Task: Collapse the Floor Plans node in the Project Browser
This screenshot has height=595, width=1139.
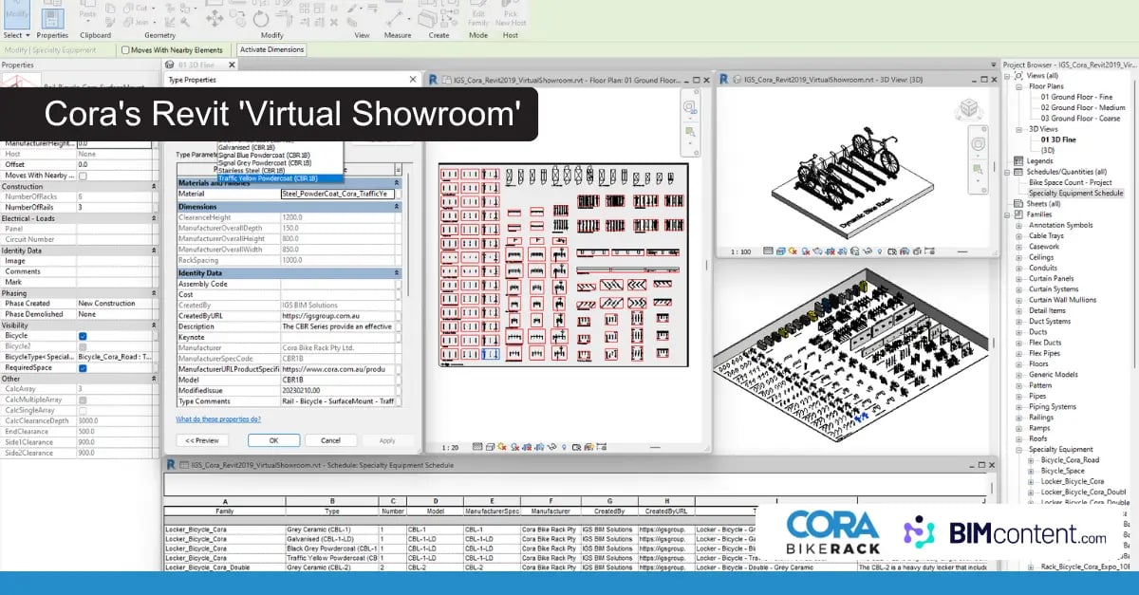Action: click(x=1019, y=86)
